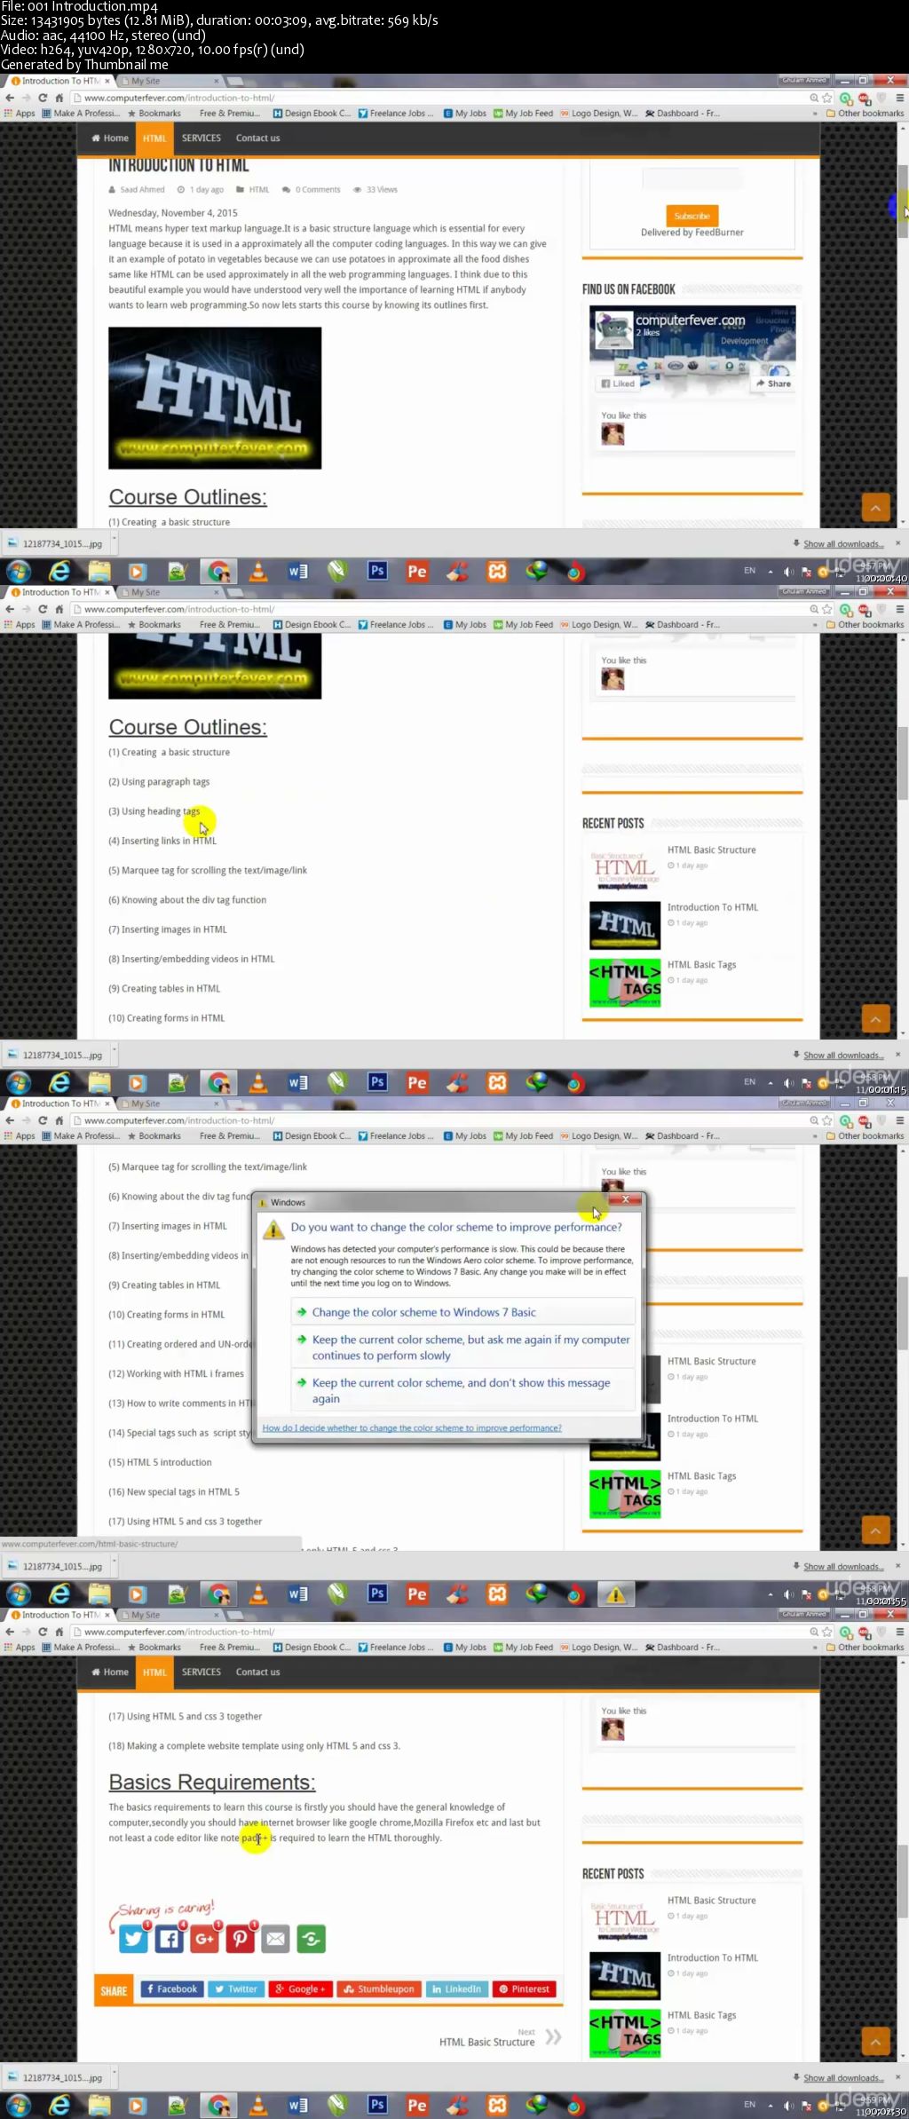
Task: Click the yellow warning triangle inside the Windows dialog
Action: [272, 1230]
